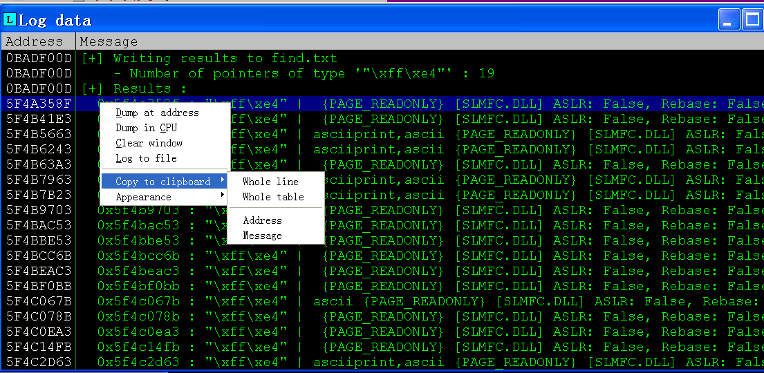Click the Log data title bar text
This screenshot has height=373, width=764.
click(55, 21)
